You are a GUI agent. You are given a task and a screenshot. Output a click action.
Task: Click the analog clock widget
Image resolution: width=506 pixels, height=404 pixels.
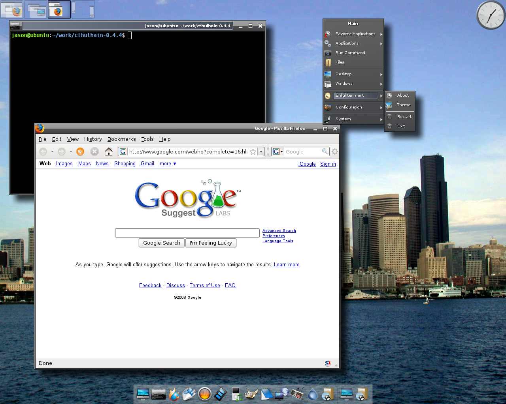pos(491,15)
